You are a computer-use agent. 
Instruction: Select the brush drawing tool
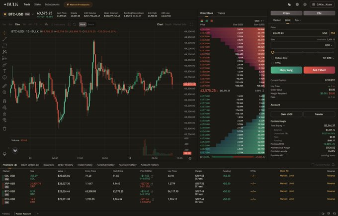click(4, 65)
